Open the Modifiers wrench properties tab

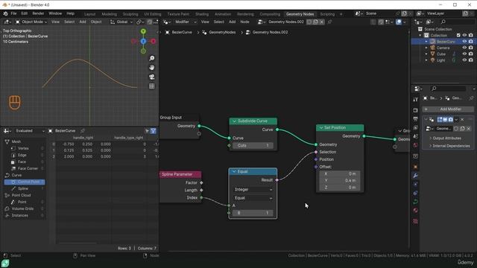[416, 176]
